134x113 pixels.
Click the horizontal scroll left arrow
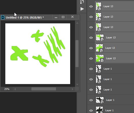tap(15, 89)
